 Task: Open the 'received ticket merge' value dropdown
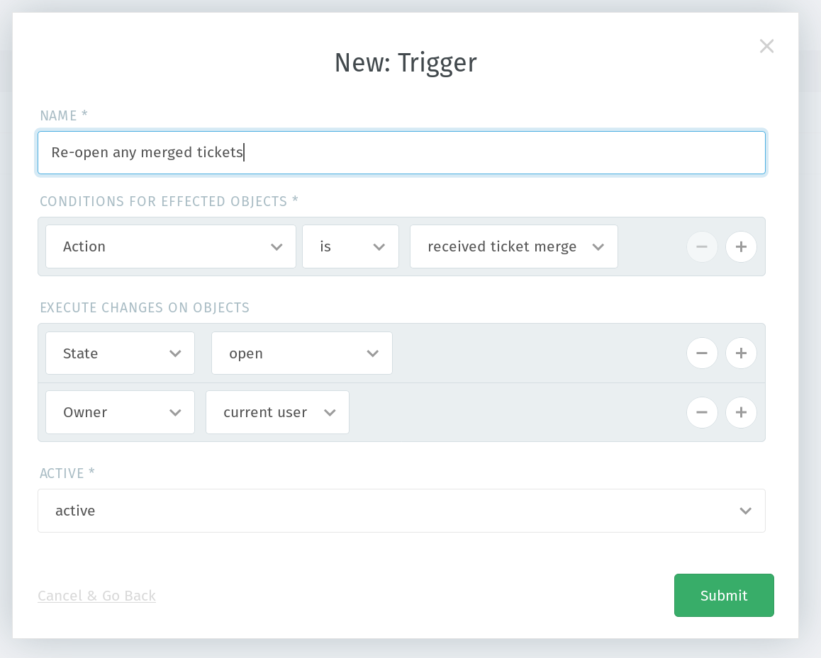click(513, 246)
